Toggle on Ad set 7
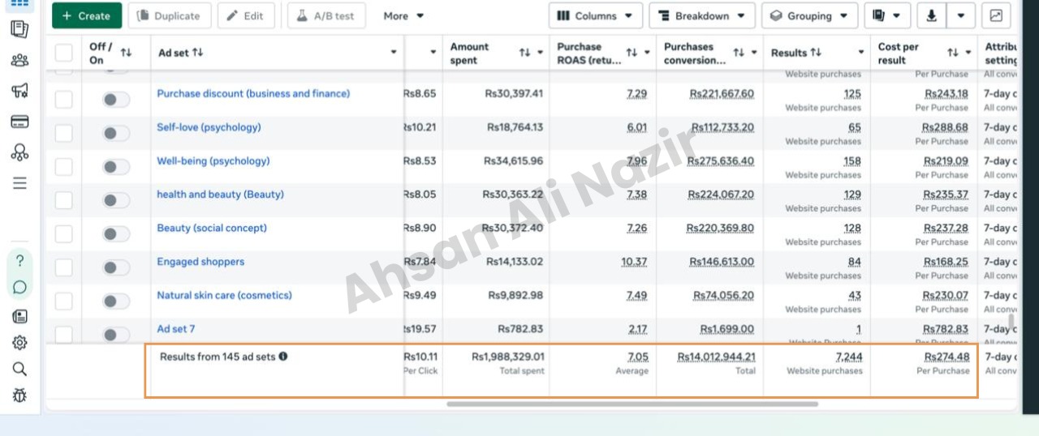 coord(116,334)
